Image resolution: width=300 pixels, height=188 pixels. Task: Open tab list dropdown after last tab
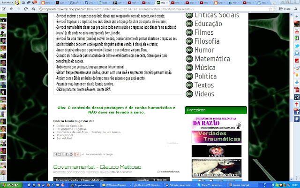(274, 3)
